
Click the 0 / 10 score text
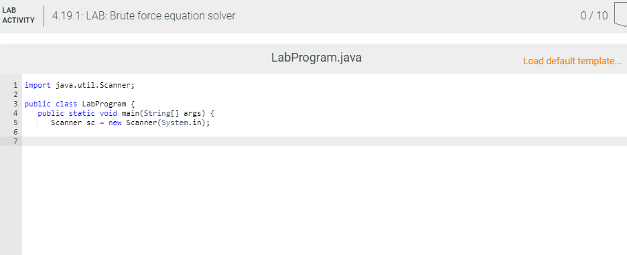tap(594, 16)
